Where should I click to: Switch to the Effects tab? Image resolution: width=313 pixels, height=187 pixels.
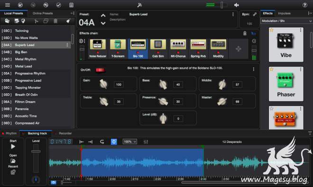(267, 13)
